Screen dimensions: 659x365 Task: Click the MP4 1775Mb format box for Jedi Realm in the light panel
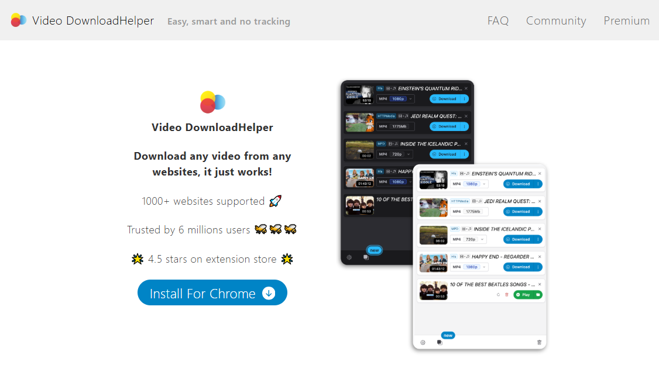click(469, 212)
